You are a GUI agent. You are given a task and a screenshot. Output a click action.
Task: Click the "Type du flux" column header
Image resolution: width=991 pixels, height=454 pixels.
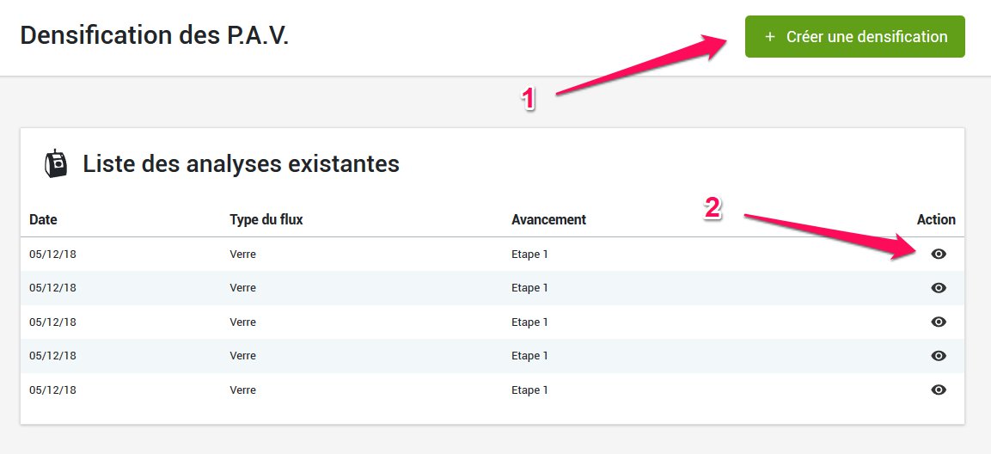[266, 220]
